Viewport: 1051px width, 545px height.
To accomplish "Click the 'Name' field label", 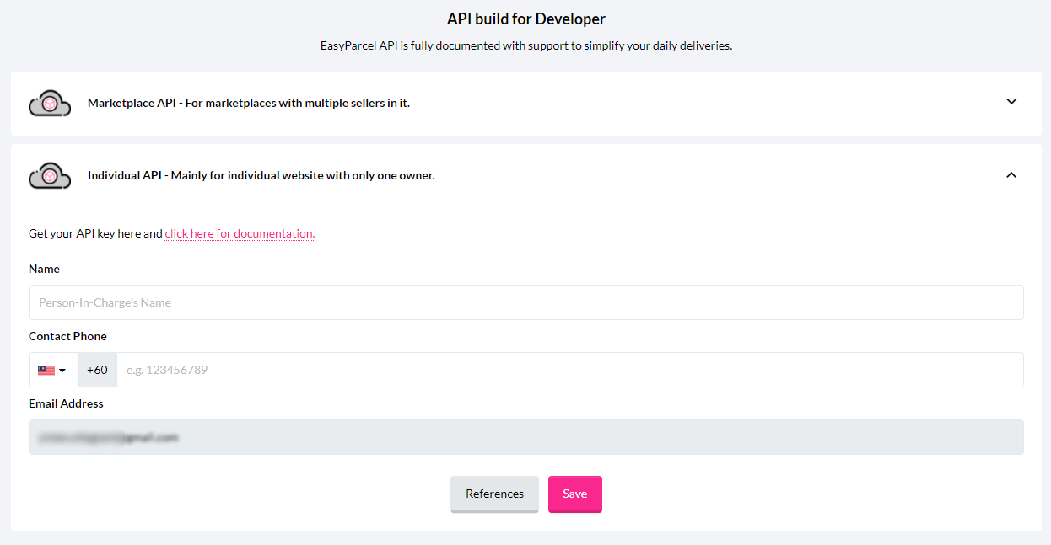I will pos(44,269).
